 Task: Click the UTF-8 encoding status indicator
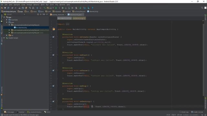(179, 115)
